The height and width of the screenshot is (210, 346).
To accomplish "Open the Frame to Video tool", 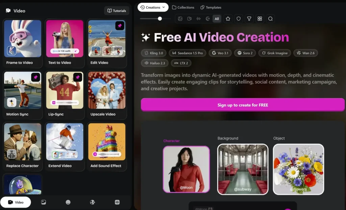I will 23,43.
